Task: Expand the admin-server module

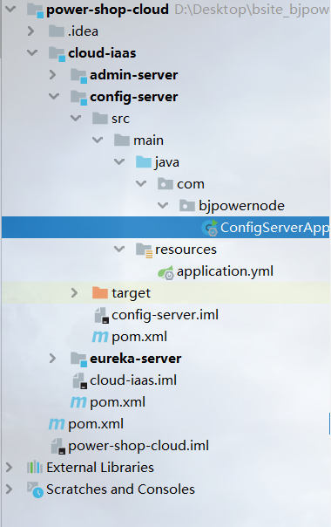Action: coord(53,75)
